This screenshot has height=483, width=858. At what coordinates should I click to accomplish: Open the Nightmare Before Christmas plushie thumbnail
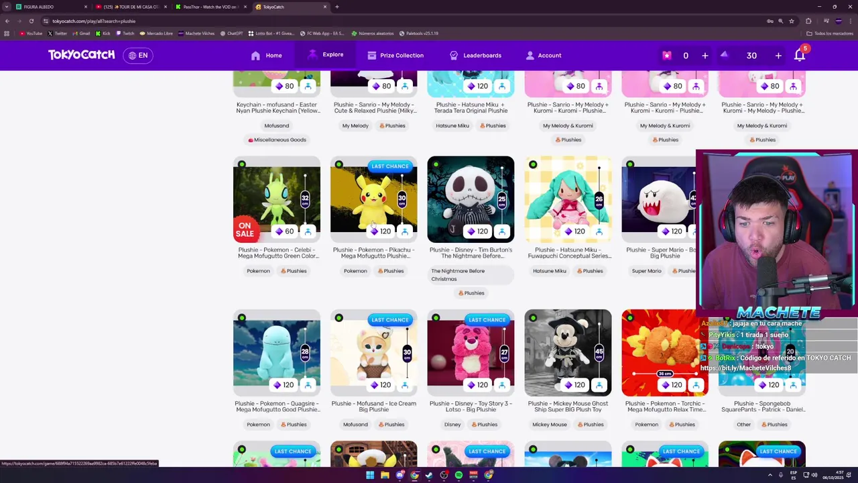point(471,199)
